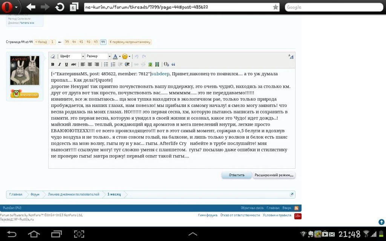This screenshot has width=386, height=241.
Task: Decrease indent with the outdent icon
Action: pos(120,64)
